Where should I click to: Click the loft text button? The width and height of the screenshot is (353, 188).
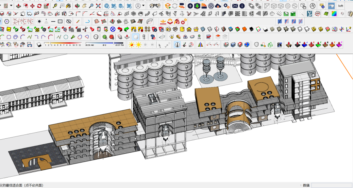pos(341,6)
